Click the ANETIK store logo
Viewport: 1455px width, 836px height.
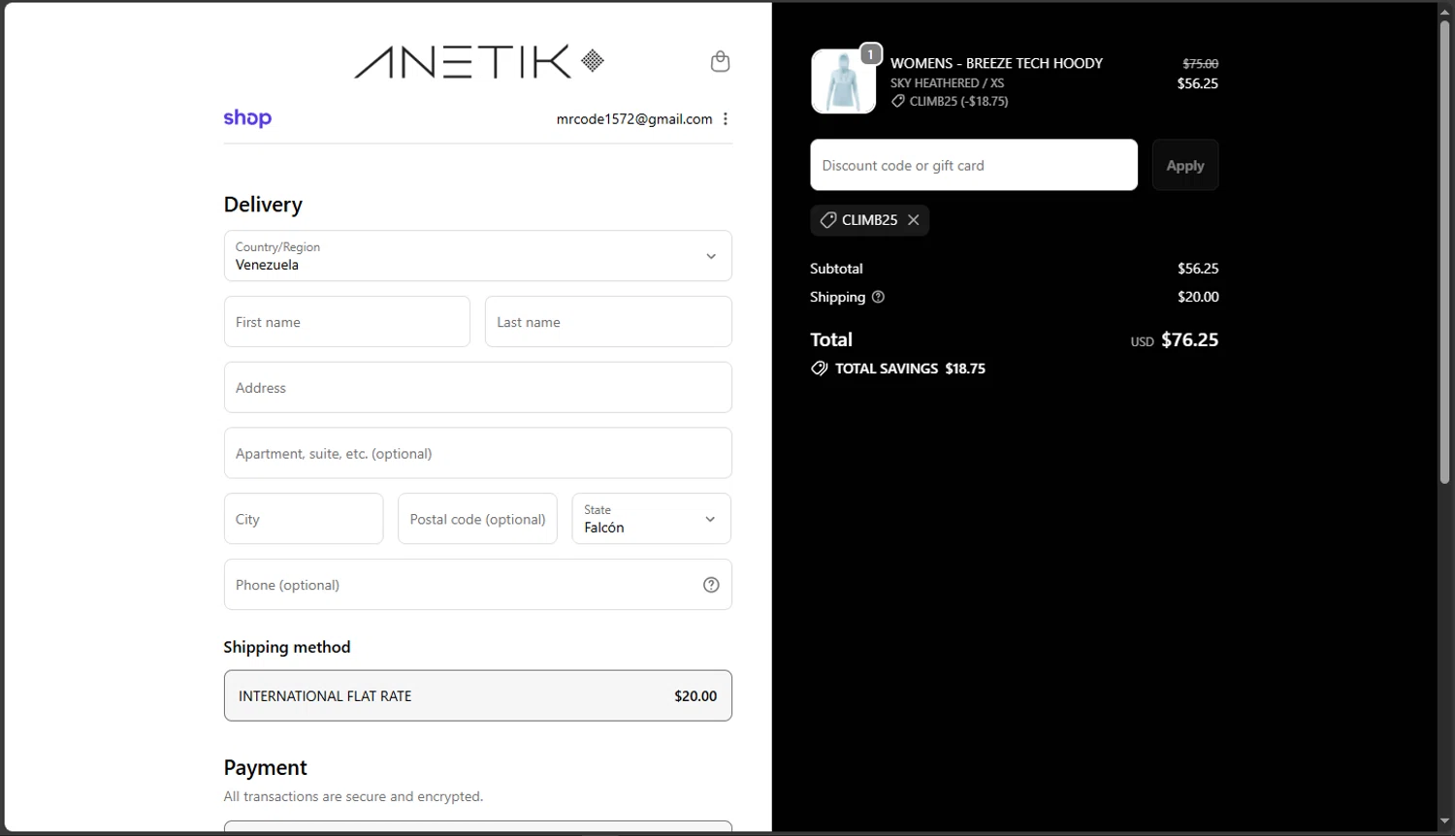click(479, 62)
